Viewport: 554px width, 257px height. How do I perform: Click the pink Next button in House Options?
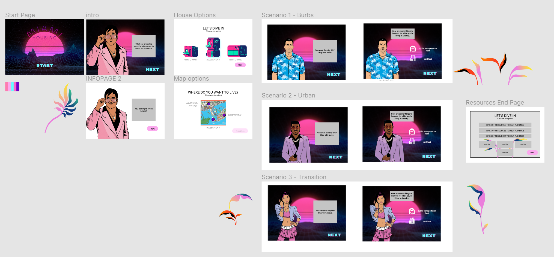click(x=240, y=65)
